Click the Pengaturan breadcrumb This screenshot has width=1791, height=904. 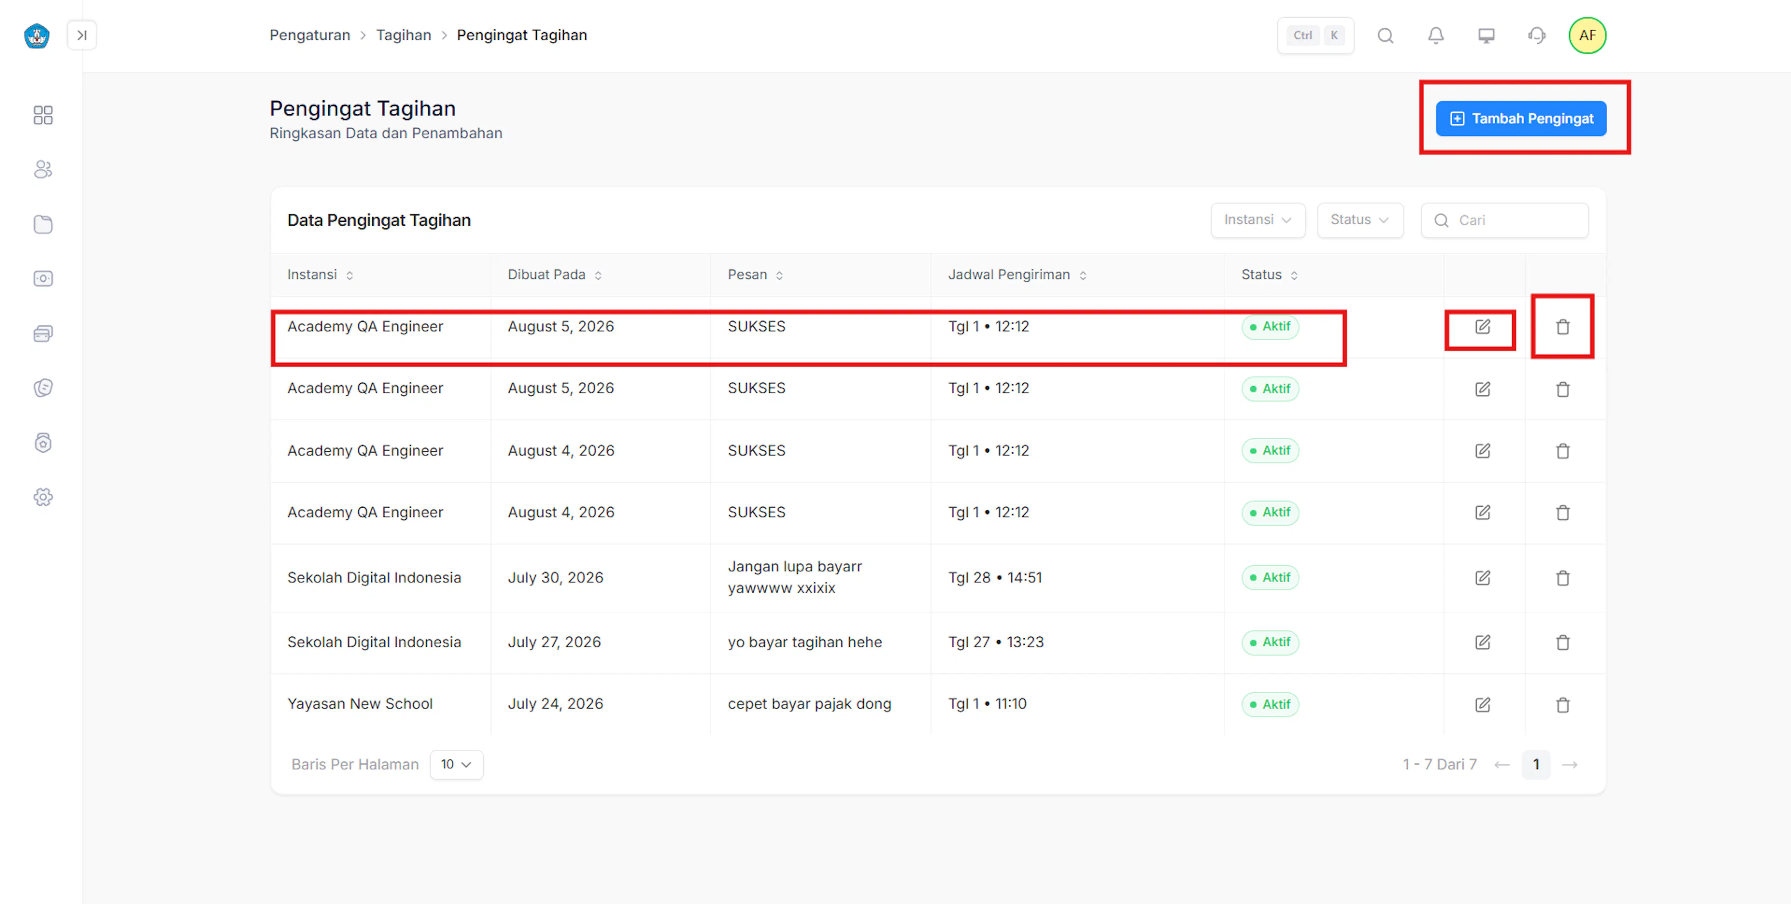coord(310,35)
